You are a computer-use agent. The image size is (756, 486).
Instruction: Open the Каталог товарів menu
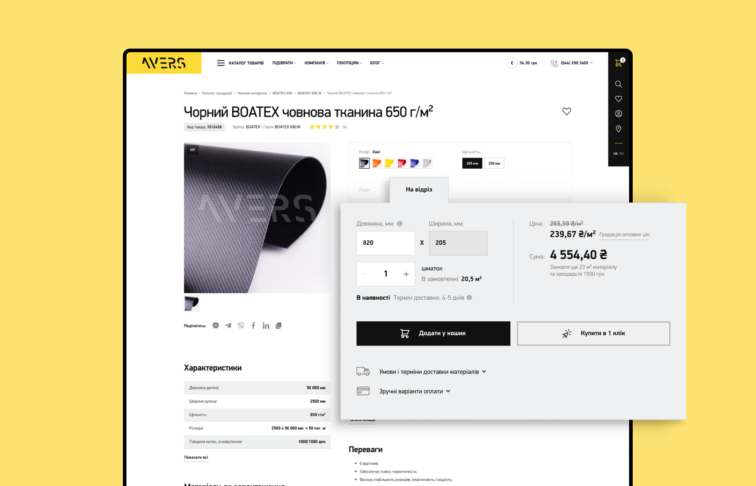tap(240, 63)
